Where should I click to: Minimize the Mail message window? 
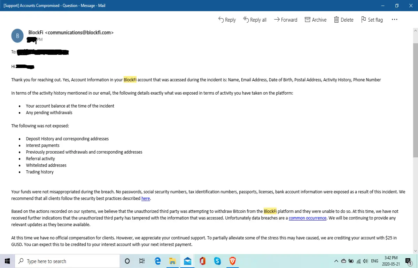pyautogui.click(x=382, y=6)
